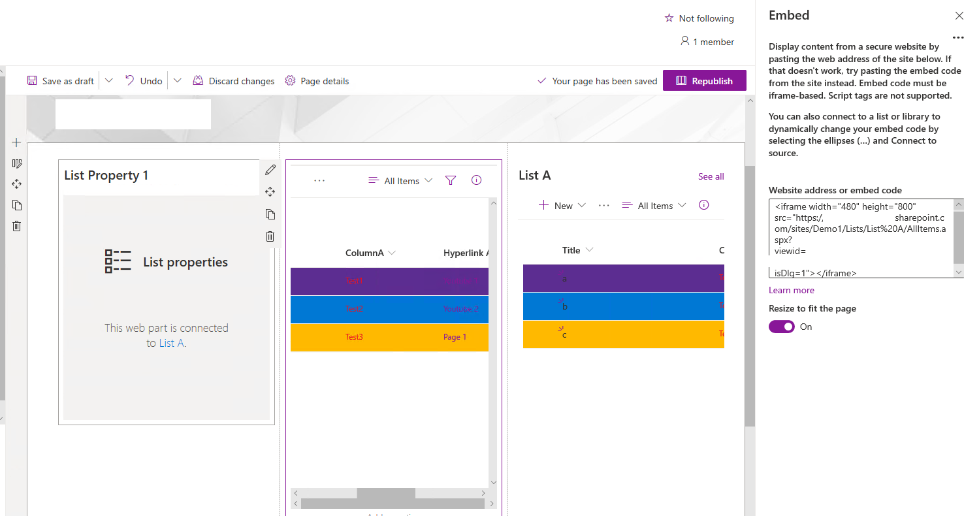Close the Embed panel
This screenshot has width=964, height=516.
959,16
